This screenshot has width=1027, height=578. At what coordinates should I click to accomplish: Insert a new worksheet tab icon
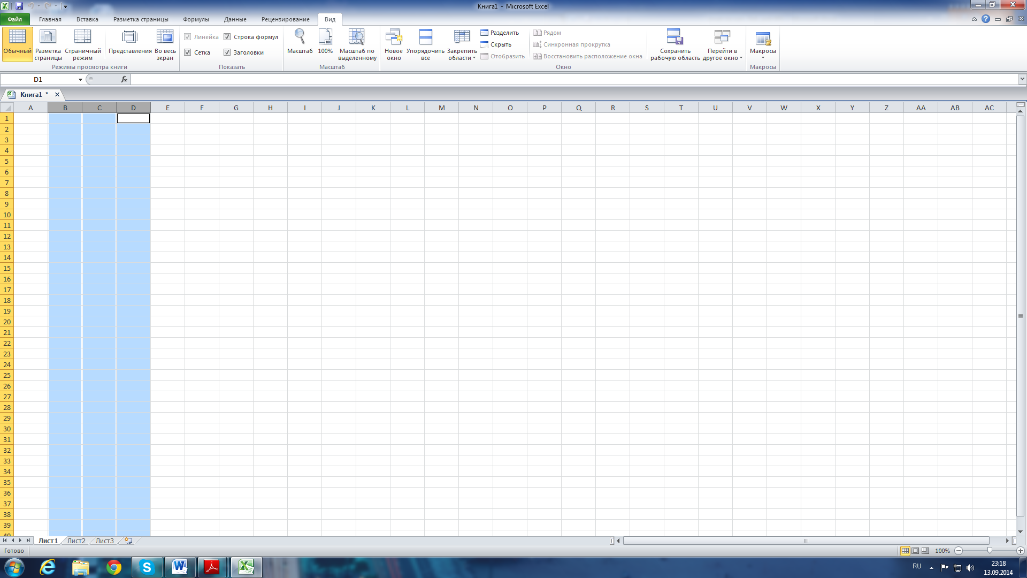pyautogui.click(x=128, y=541)
